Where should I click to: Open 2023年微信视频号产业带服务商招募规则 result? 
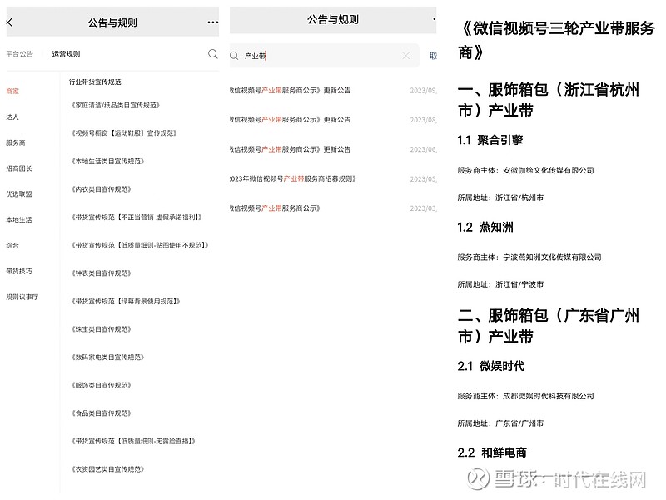coord(292,178)
